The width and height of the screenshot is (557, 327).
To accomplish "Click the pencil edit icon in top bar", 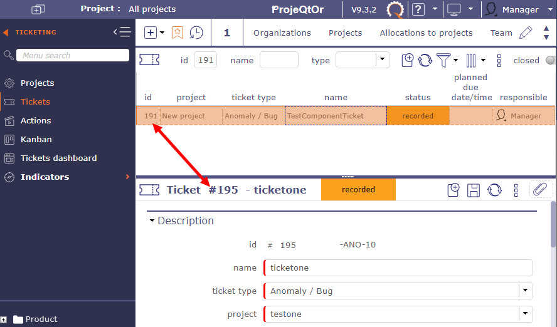I will click(x=526, y=33).
